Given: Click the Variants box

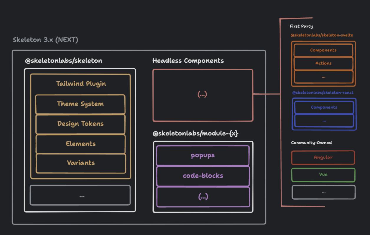Looking at the screenshot, I should (x=80, y=163).
